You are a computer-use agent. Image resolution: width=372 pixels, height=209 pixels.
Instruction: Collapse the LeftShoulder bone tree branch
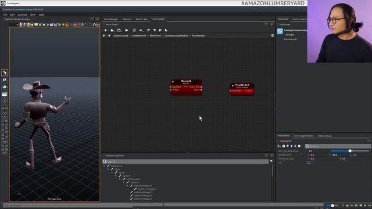click(120, 179)
